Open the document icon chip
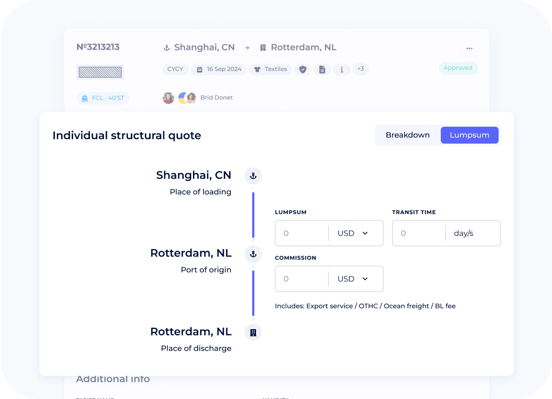 click(x=322, y=69)
